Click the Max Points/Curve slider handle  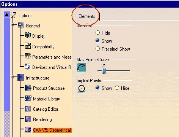pos(104,71)
